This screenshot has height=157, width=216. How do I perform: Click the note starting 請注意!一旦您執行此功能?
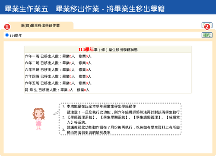[123, 117]
